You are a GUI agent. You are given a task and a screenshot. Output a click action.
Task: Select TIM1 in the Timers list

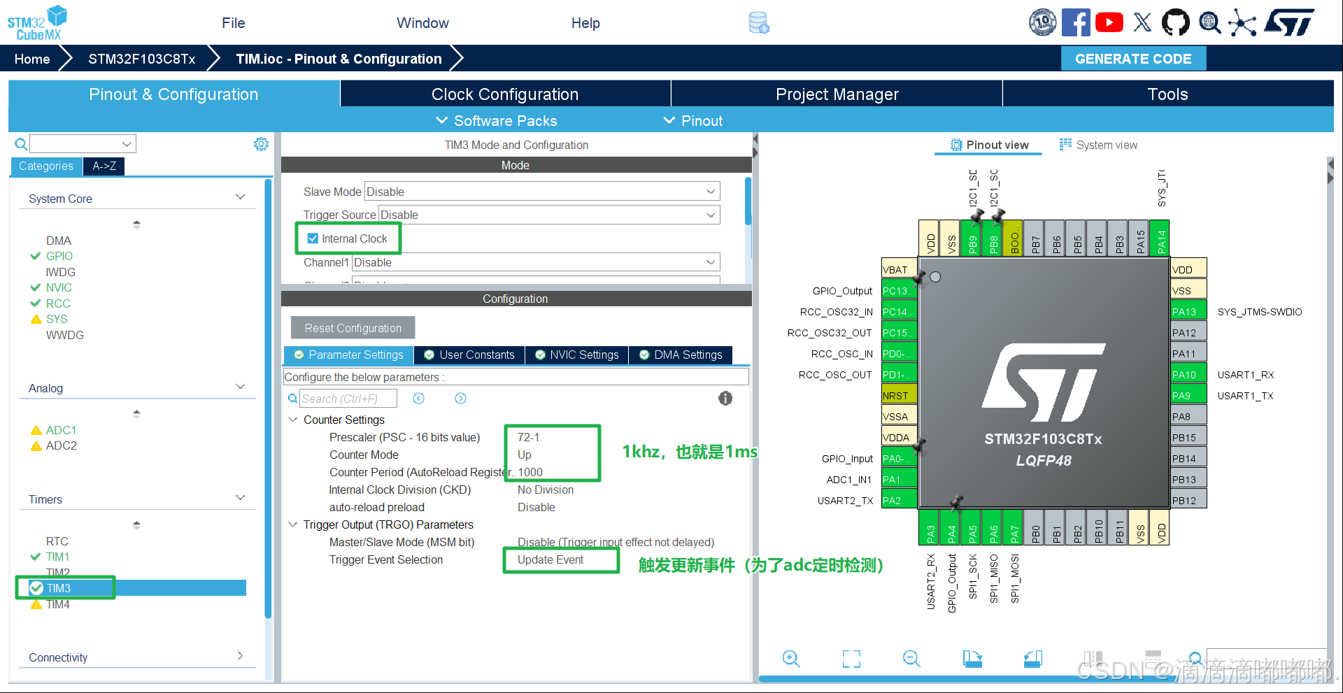[x=57, y=557]
